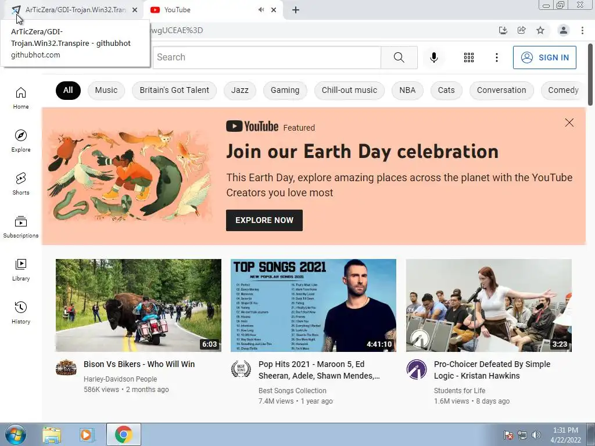Open Chrome's three-dot menu
This screenshot has height=446, width=595.
coord(582,30)
